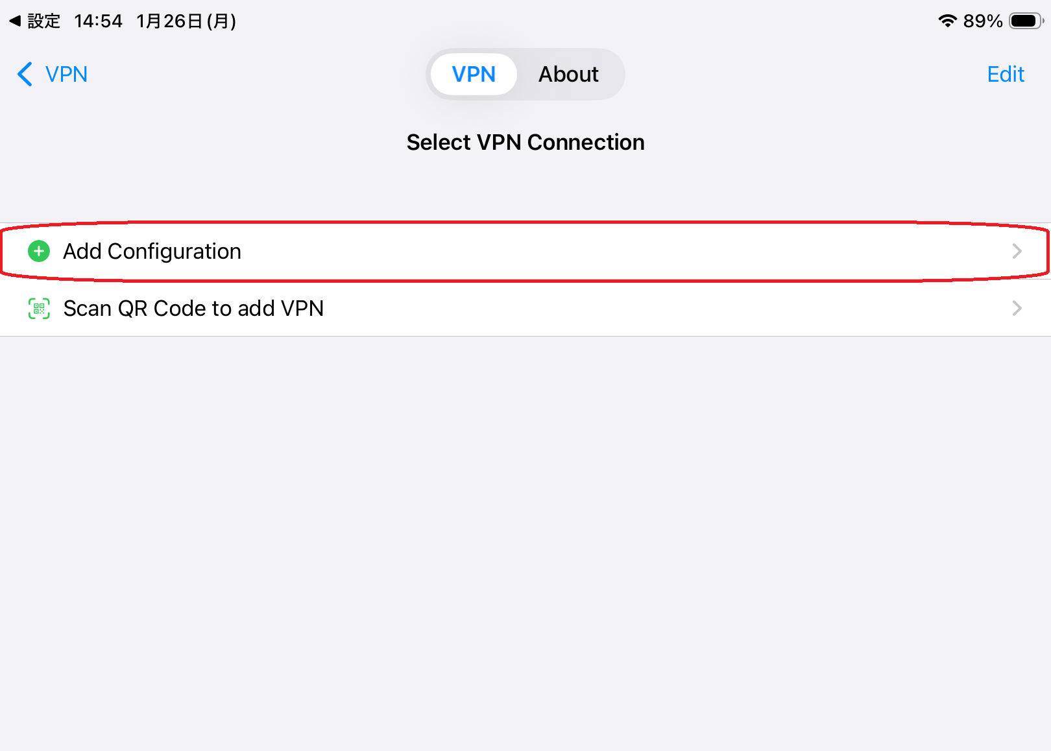Open the Add Configuration row chevron
Screen dimensions: 1051x751
[1017, 251]
